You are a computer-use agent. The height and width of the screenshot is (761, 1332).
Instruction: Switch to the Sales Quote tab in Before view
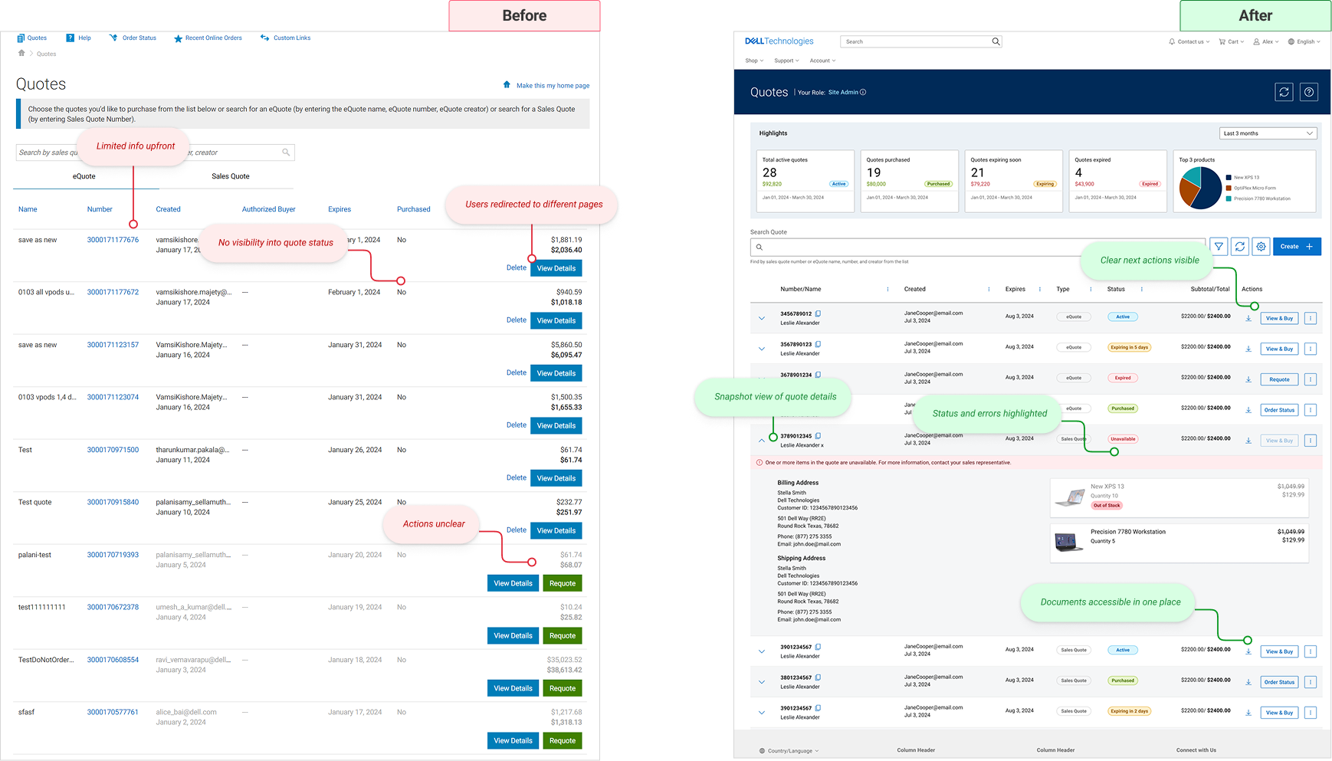[x=231, y=176]
